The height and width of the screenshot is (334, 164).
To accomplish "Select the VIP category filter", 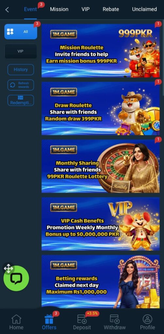I will (x=21, y=51).
